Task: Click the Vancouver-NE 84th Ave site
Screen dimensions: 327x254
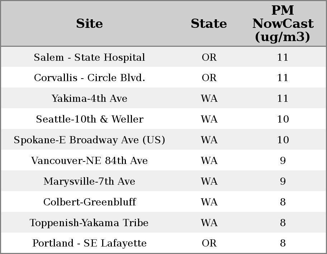Action: click(89, 161)
